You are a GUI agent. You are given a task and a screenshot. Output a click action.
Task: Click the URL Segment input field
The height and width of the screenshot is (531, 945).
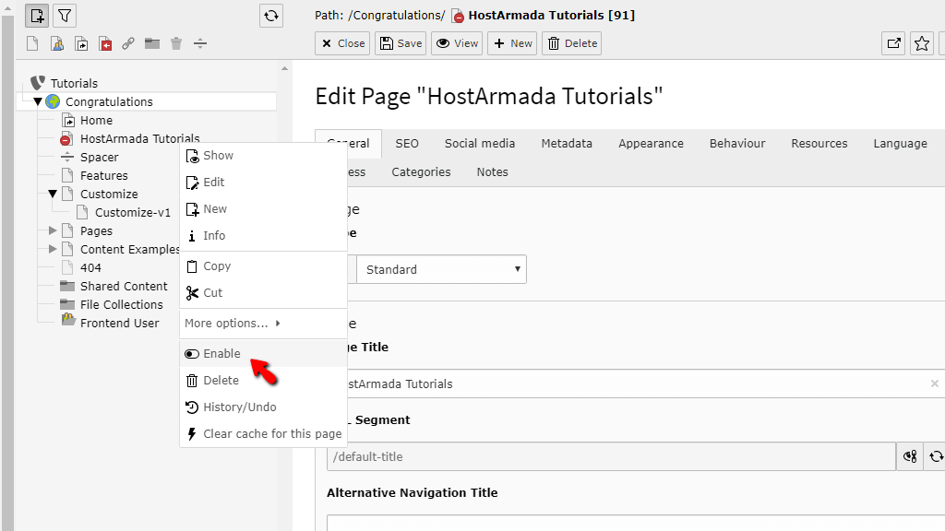[x=611, y=456]
